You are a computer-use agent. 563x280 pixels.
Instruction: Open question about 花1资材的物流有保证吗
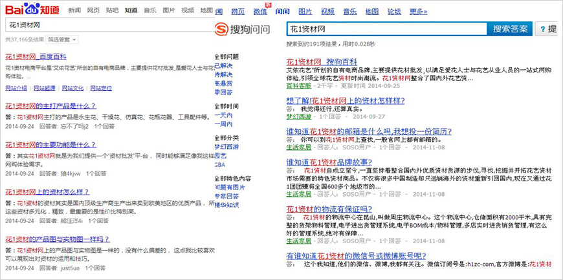(329, 209)
